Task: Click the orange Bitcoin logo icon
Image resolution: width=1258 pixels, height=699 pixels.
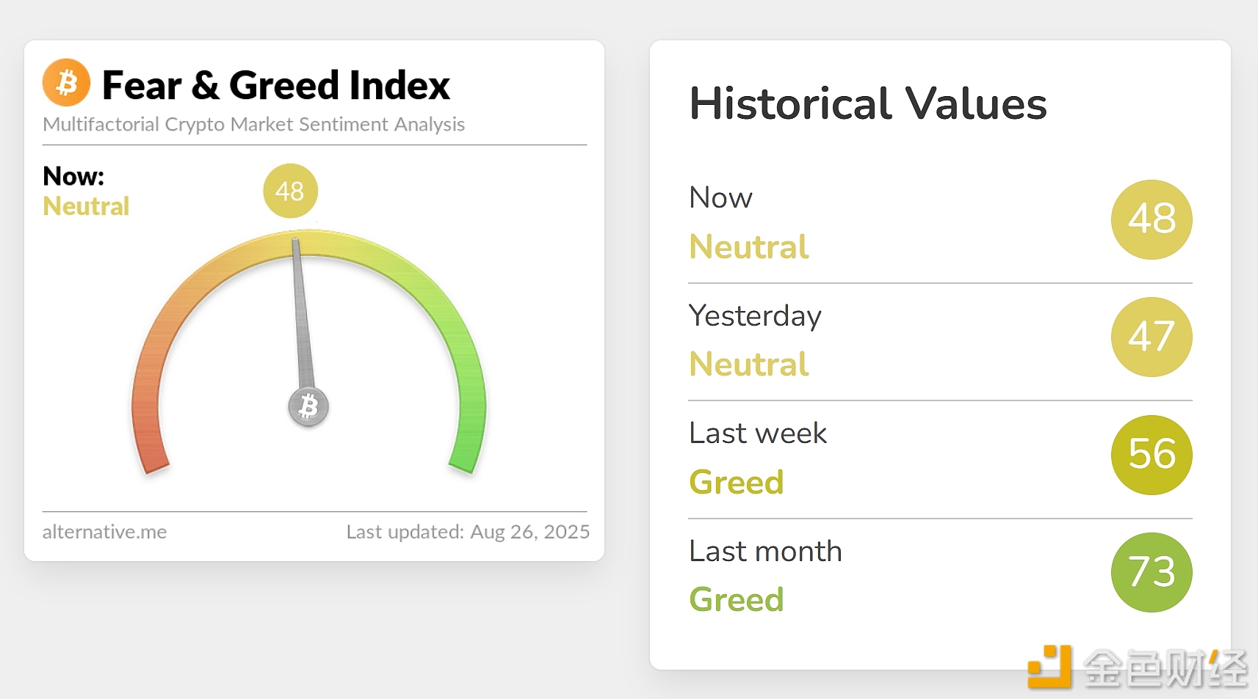Action: click(66, 83)
